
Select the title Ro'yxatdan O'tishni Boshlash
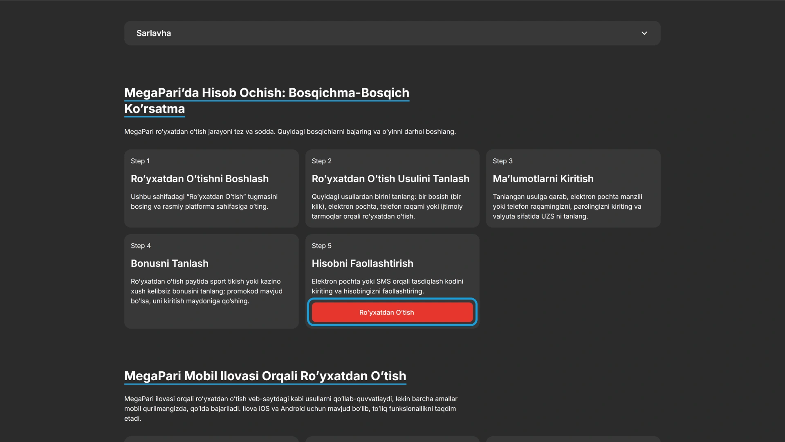pos(200,179)
